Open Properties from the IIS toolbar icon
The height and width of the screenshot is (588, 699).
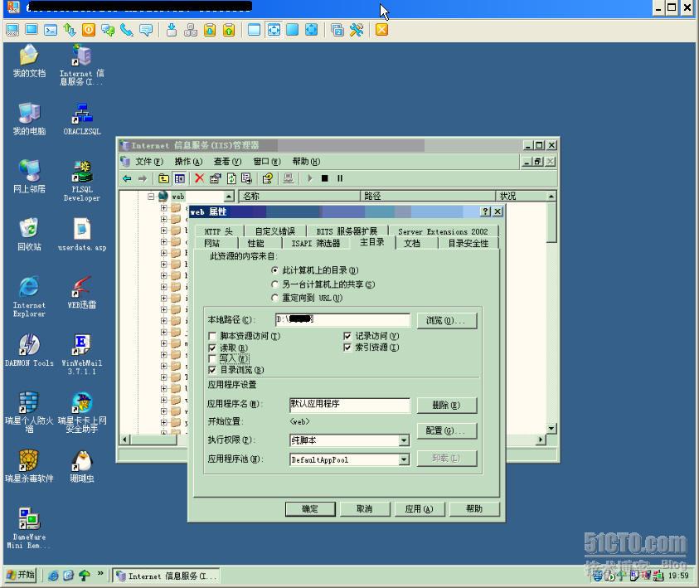(216, 179)
